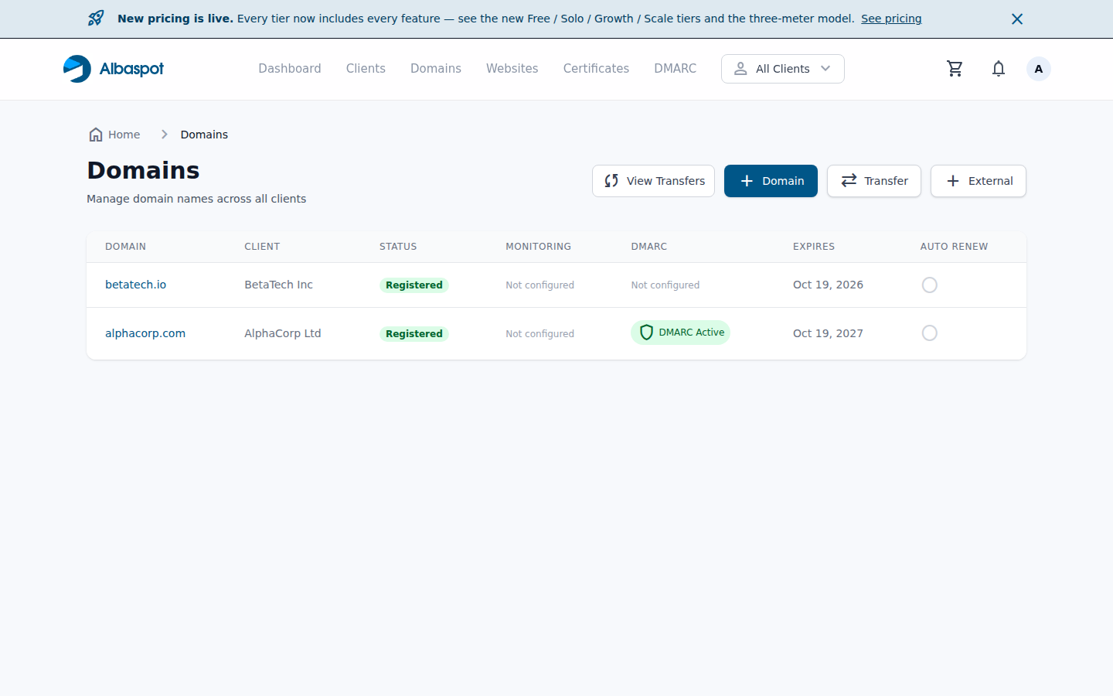Open the user avatar A menu
Image resolution: width=1113 pixels, height=696 pixels.
[1039, 69]
